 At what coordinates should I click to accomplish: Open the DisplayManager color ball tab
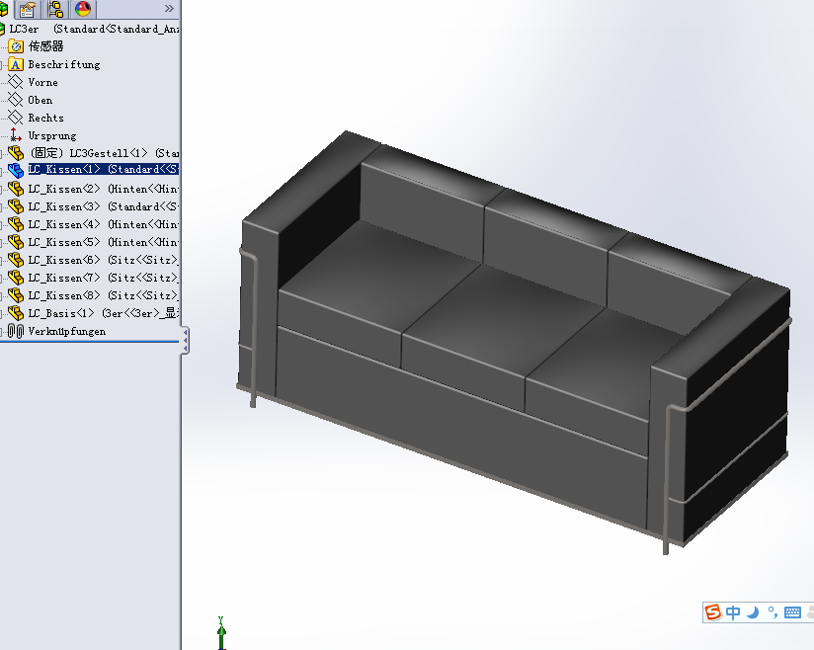[83, 9]
